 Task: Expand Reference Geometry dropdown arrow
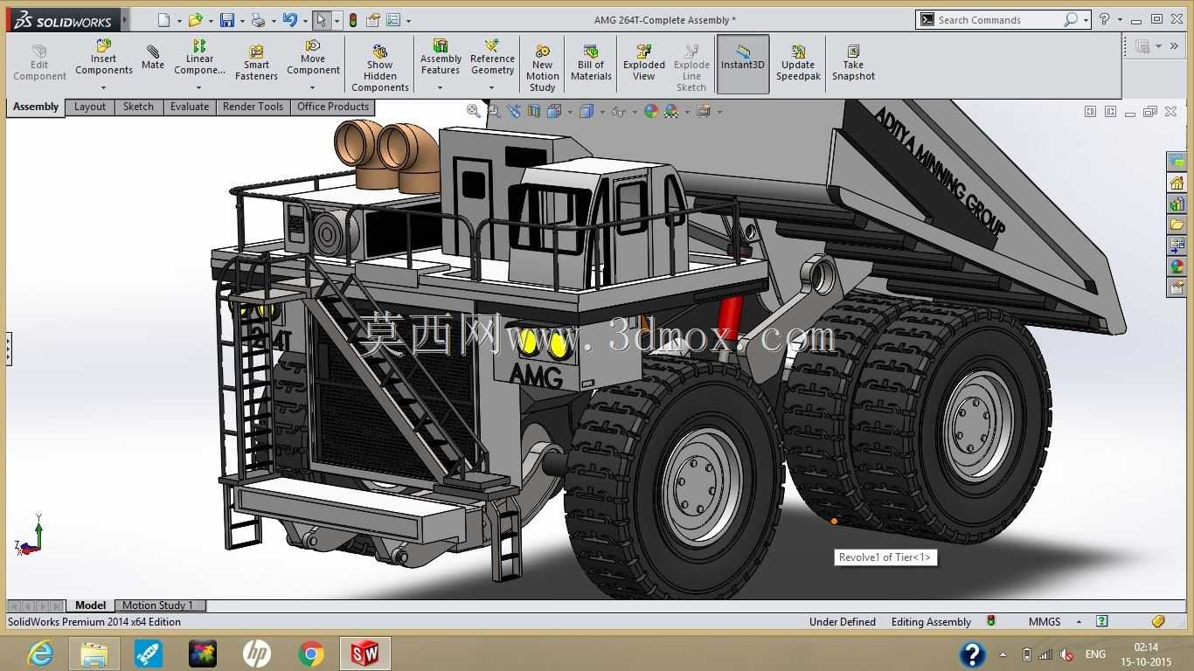coord(492,87)
